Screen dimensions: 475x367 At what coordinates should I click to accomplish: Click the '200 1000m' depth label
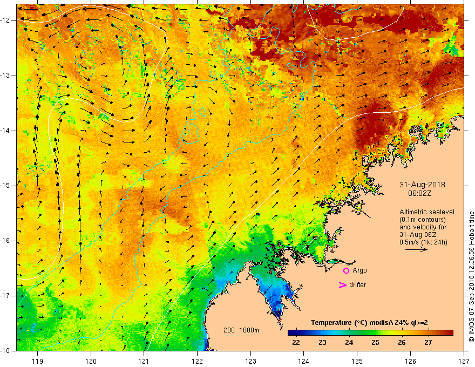pos(241,330)
